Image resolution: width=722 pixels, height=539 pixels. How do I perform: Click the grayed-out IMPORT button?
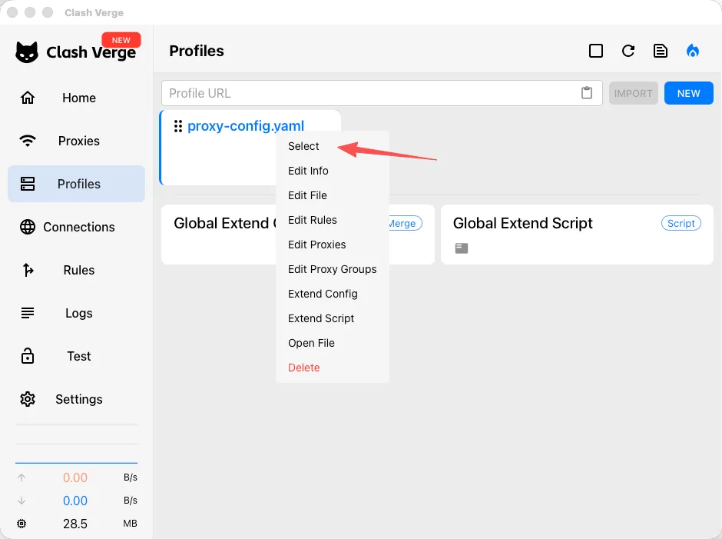pyautogui.click(x=633, y=93)
